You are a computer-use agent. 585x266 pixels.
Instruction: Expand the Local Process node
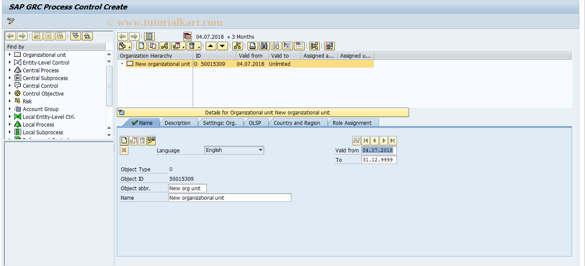point(9,124)
